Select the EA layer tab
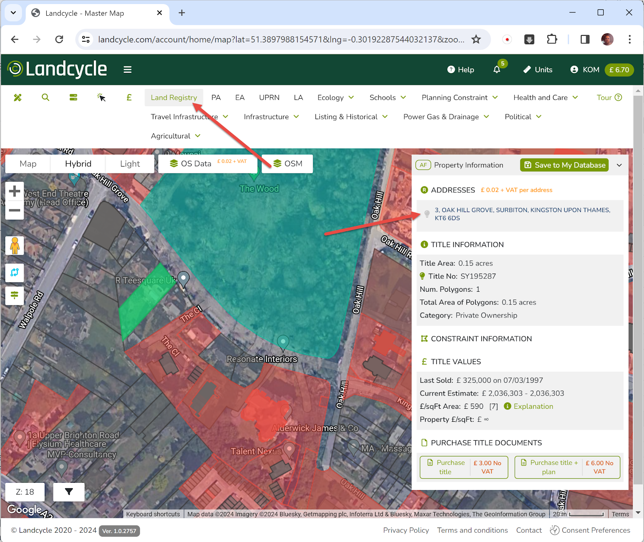 (x=240, y=97)
